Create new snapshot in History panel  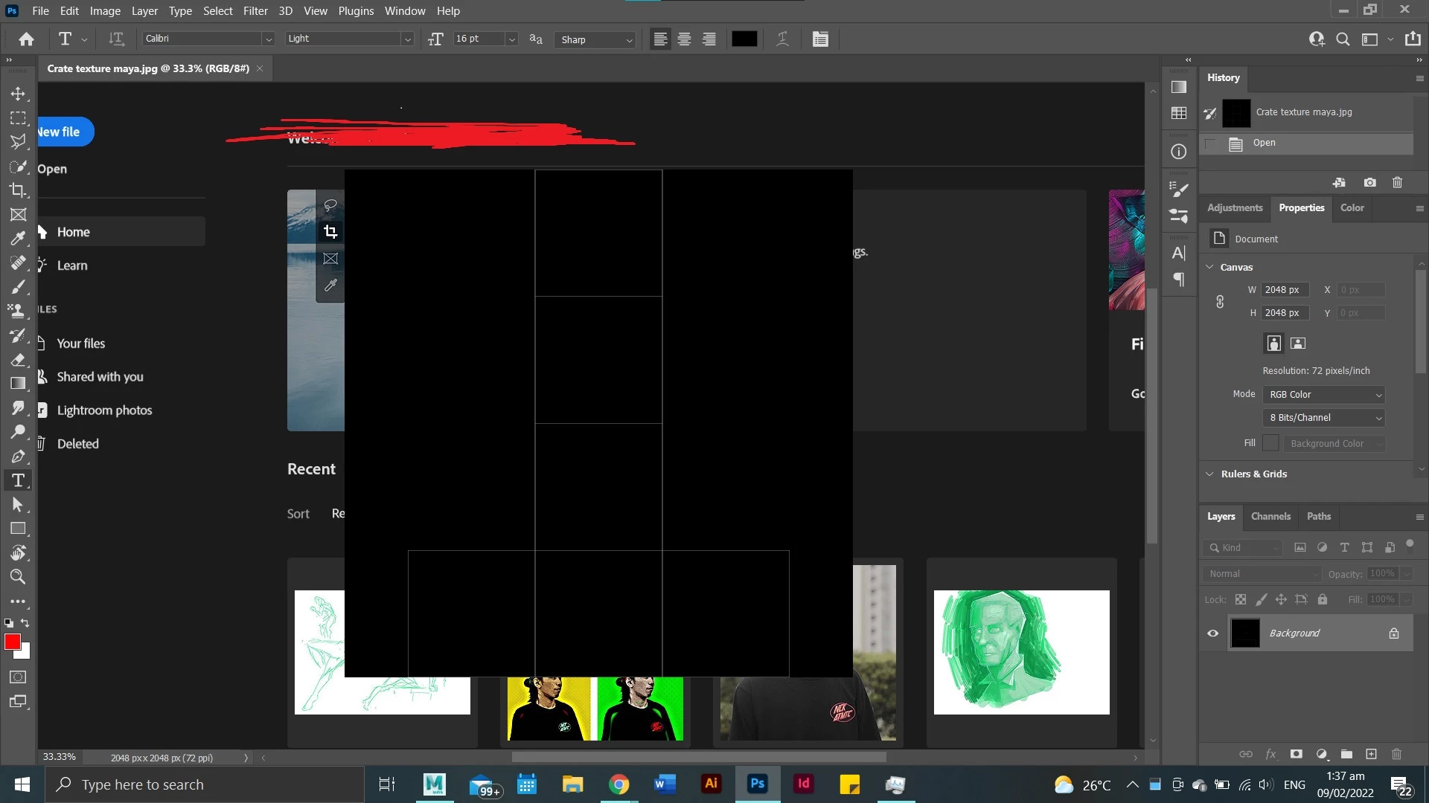click(x=1369, y=182)
